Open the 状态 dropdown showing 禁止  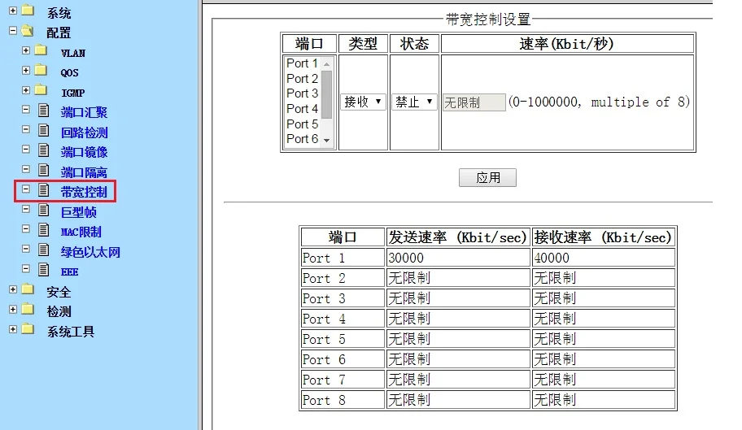point(414,102)
